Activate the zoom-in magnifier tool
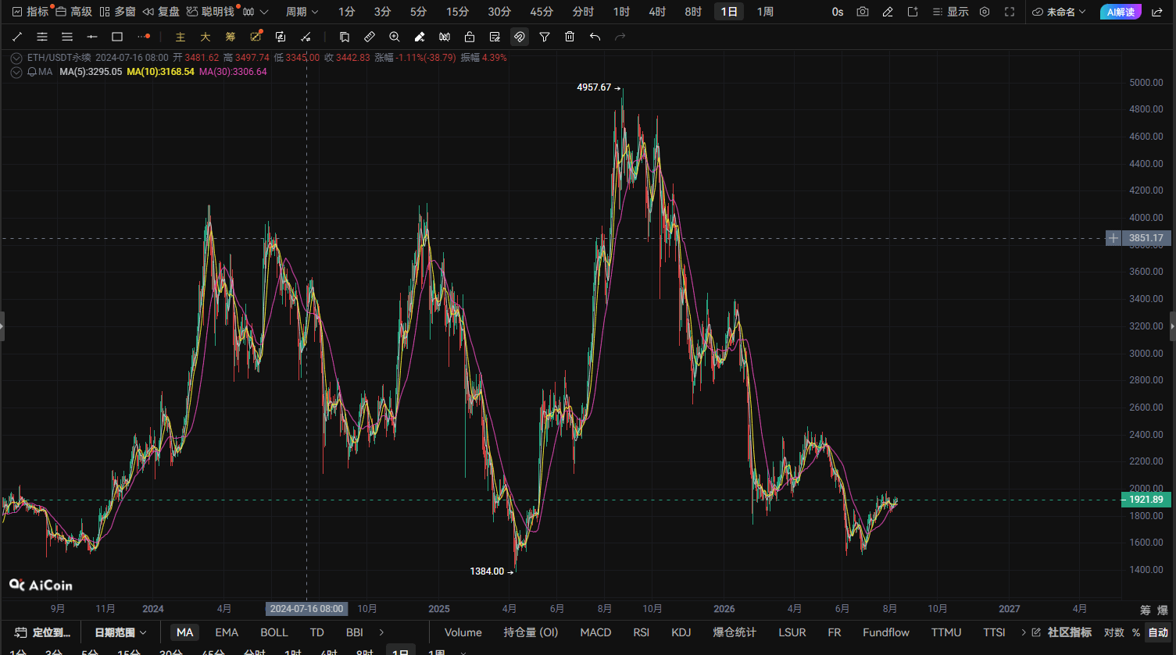1176x655 pixels. [x=395, y=37]
